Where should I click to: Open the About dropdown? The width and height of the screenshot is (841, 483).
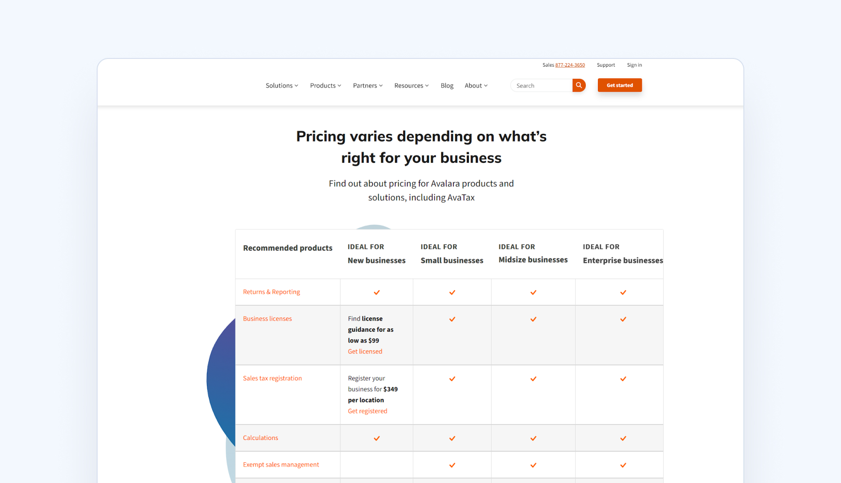pos(476,85)
